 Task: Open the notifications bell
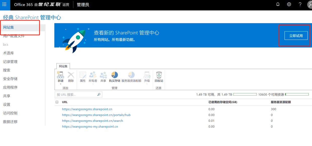278,4
